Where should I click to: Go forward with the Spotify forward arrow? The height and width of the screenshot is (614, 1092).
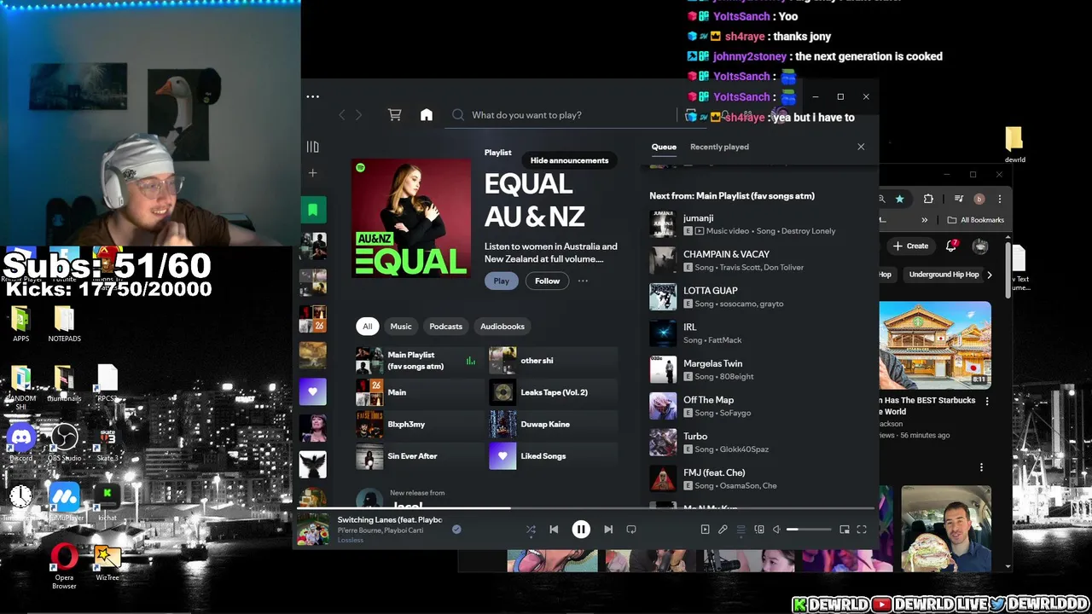point(358,115)
